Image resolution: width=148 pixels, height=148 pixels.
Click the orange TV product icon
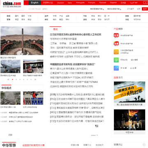pos(116,52)
